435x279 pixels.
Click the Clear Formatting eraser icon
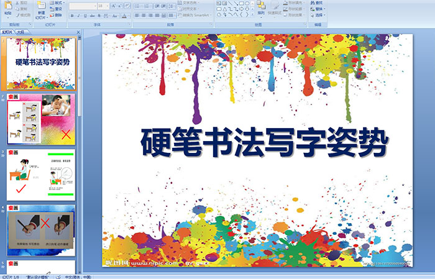[127, 6]
